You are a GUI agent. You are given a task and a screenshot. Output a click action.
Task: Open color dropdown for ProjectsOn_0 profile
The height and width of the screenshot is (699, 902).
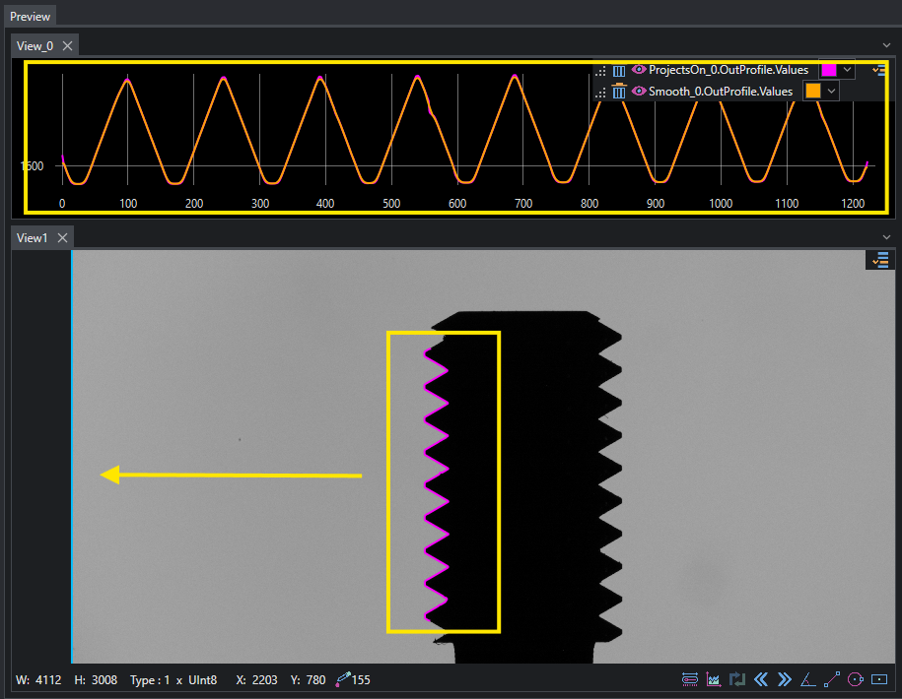(x=847, y=70)
